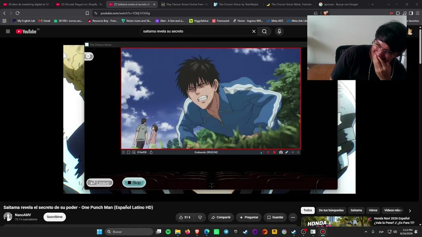Screen dimensions: 422x237
Task: Open WhatsApp from the taskbar
Action: click(x=216, y=232)
